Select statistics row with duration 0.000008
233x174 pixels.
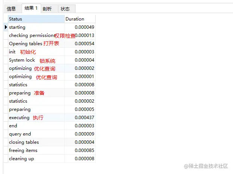pos(36,85)
